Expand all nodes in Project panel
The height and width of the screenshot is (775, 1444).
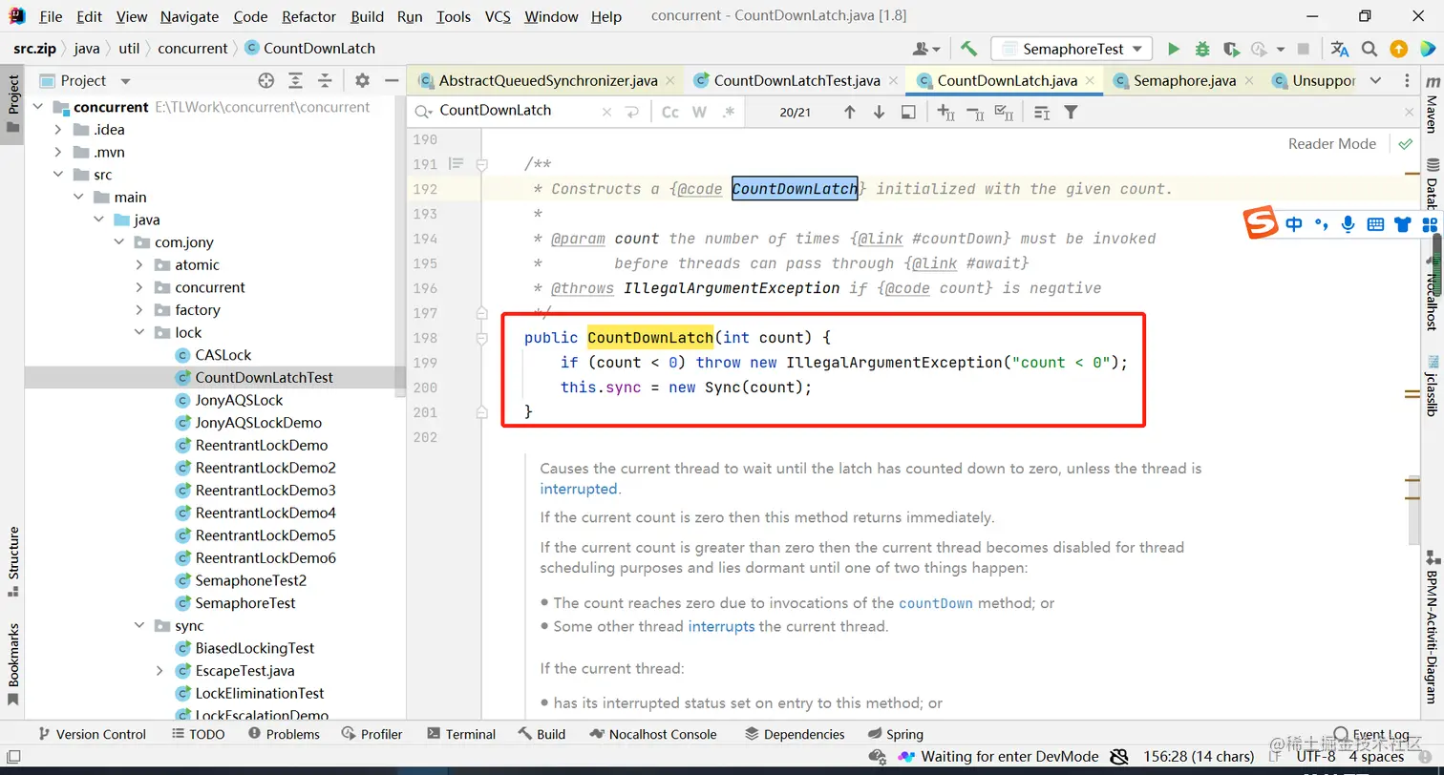pos(296,81)
